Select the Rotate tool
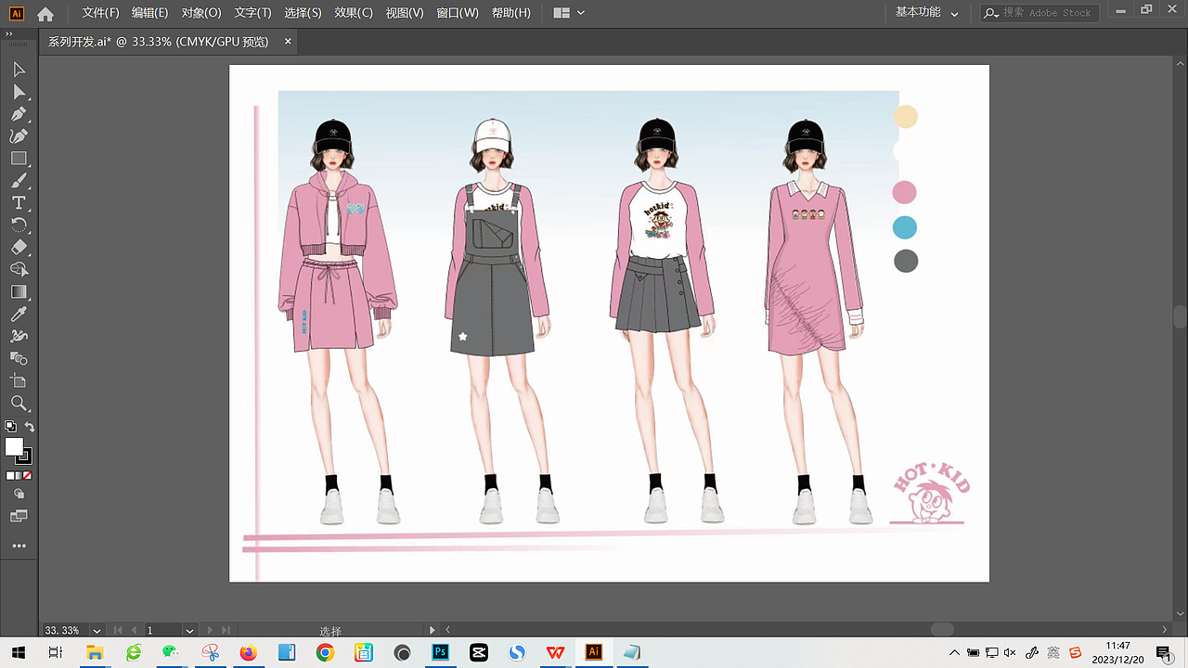The width and height of the screenshot is (1188, 668). pyautogui.click(x=19, y=225)
